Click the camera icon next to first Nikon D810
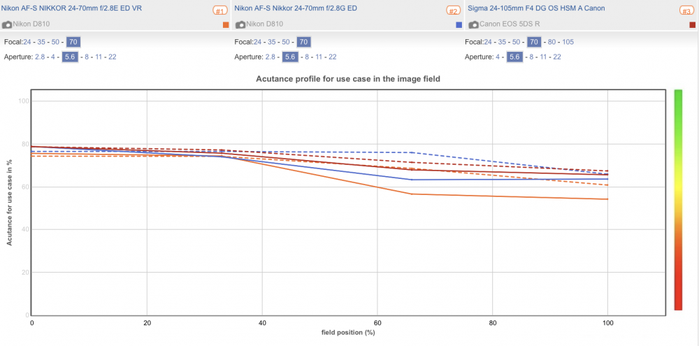699x346 pixels. [7, 25]
